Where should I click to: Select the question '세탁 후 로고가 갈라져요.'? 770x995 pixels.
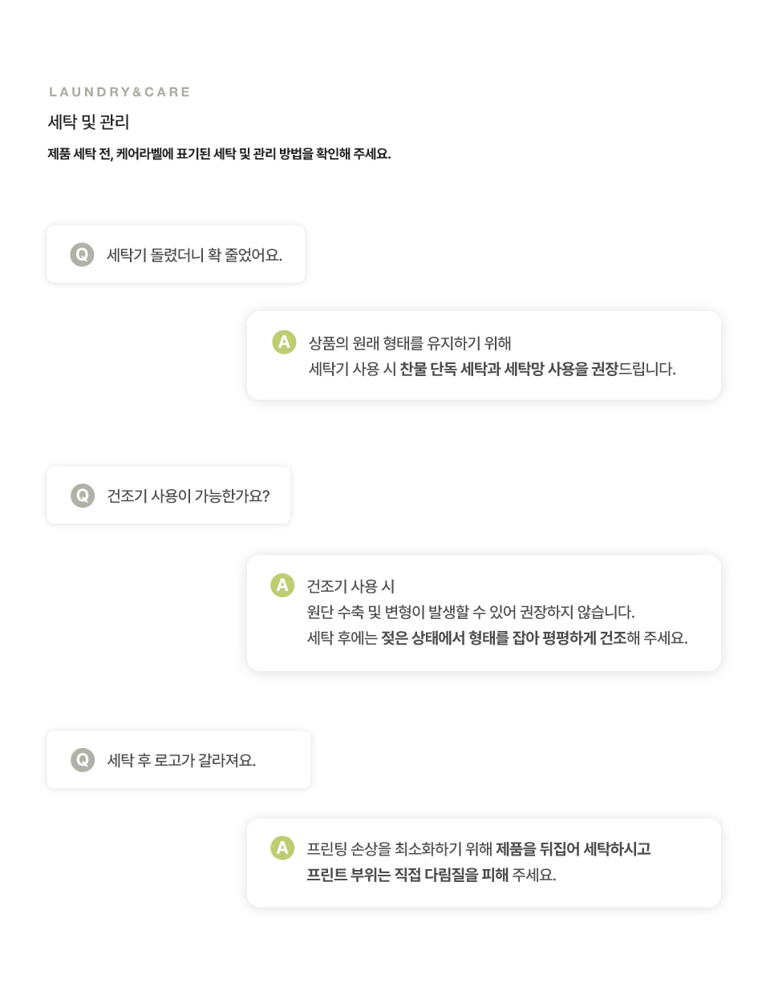pyautogui.click(x=181, y=760)
